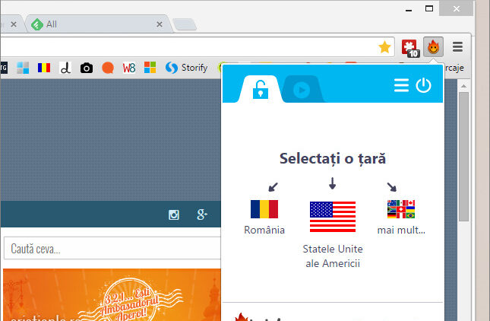Open the Google Plus icon on the website
Viewport: 490px width, 321px height.
(202, 215)
